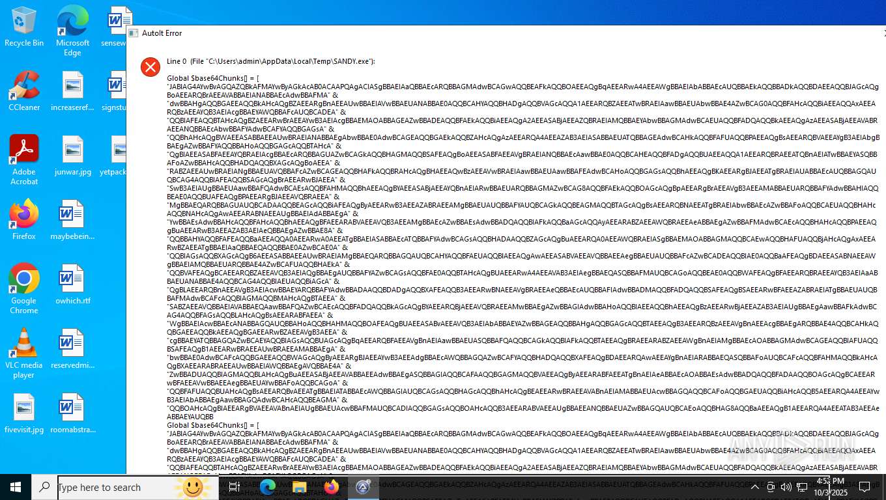Select the maybebein Word document

[72, 220]
